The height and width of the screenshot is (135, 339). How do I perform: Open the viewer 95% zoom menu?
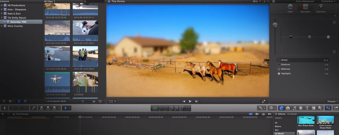click(256, 1)
